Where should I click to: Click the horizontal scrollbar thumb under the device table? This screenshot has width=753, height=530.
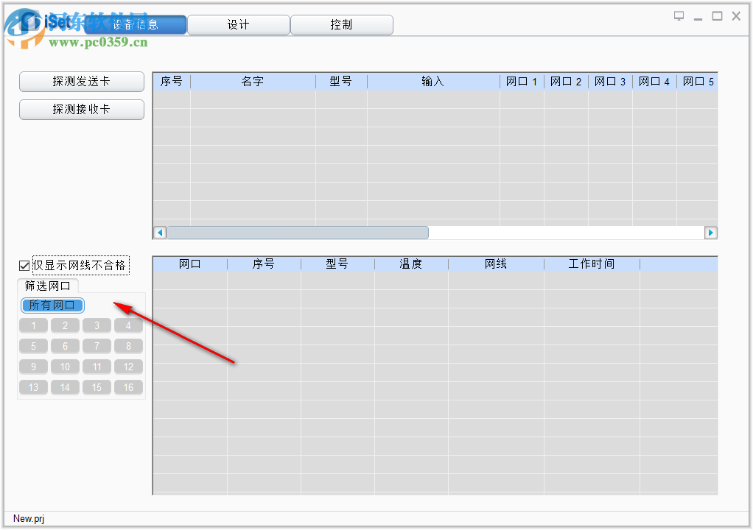[298, 232]
